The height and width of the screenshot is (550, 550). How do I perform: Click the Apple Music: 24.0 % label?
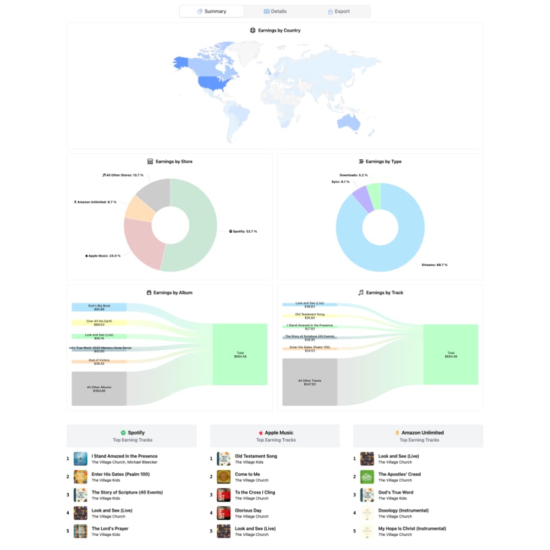(103, 256)
